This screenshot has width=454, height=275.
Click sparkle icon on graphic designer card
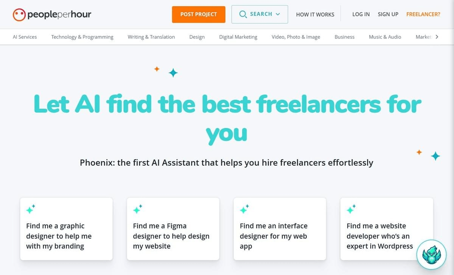click(x=31, y=209)
